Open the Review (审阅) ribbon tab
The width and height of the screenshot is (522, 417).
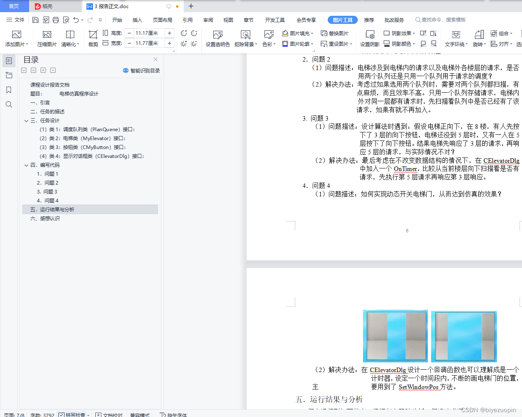pyautogui.click(x=208, y=20)
